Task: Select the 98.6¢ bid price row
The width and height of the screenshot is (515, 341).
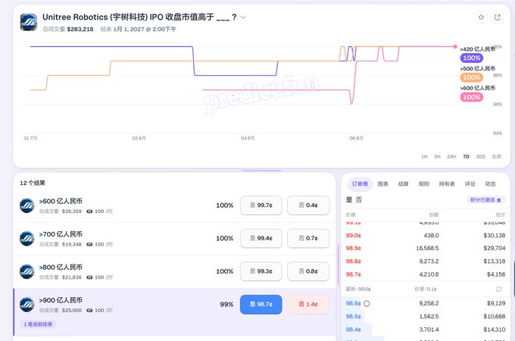Action: pyautogui.click(x=426, y=304)
